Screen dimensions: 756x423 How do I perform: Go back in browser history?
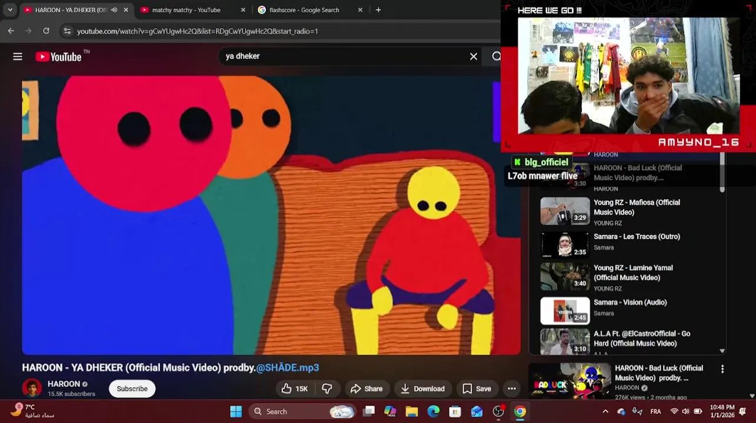tap(11, 31)
